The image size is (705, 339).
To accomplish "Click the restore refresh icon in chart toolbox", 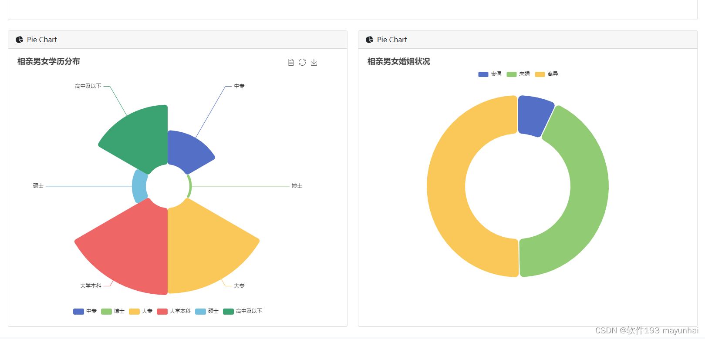I will 302,62.
